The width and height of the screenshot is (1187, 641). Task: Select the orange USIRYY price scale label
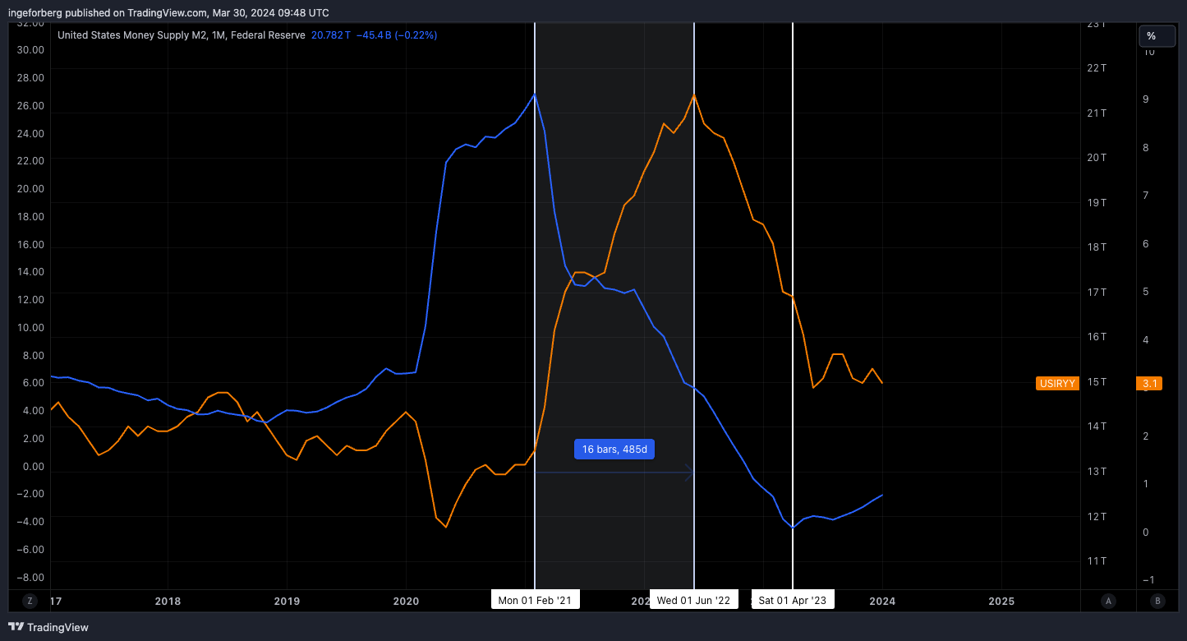(1057, 383)
